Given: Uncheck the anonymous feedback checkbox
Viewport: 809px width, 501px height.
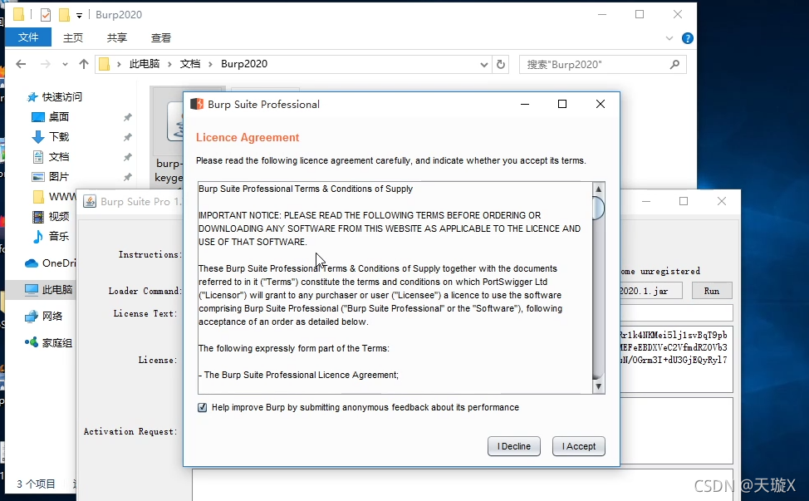Looking at the screenshot, I should [x=202, y=407].
